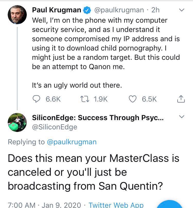
Task: Open the @SiliconEdge handle
Action: [54, 127]
